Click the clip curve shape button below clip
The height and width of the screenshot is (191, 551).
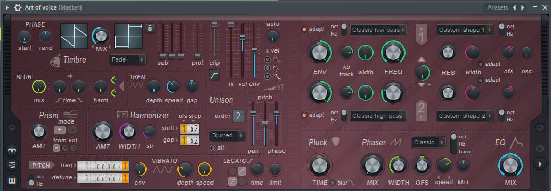coord(214,74)
